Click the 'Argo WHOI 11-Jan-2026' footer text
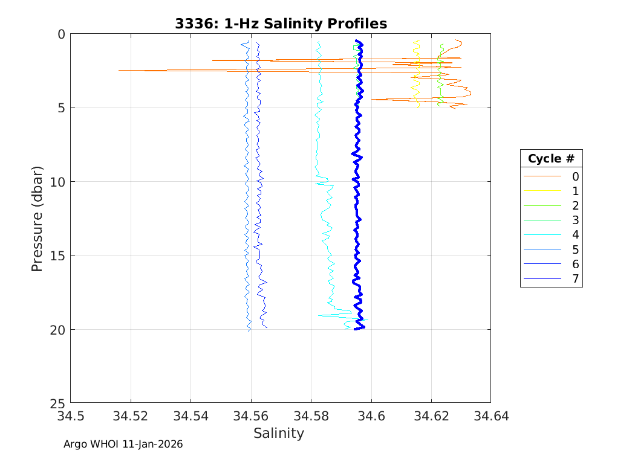The height and width of the screenshot is (453, 635). 123,444
